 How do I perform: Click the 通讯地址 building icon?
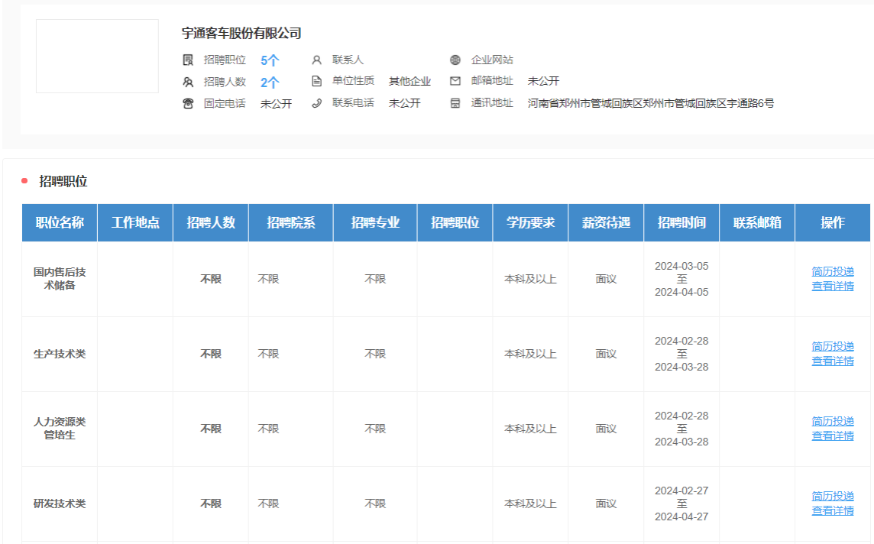pyautogui.click(x=455, y=103)
